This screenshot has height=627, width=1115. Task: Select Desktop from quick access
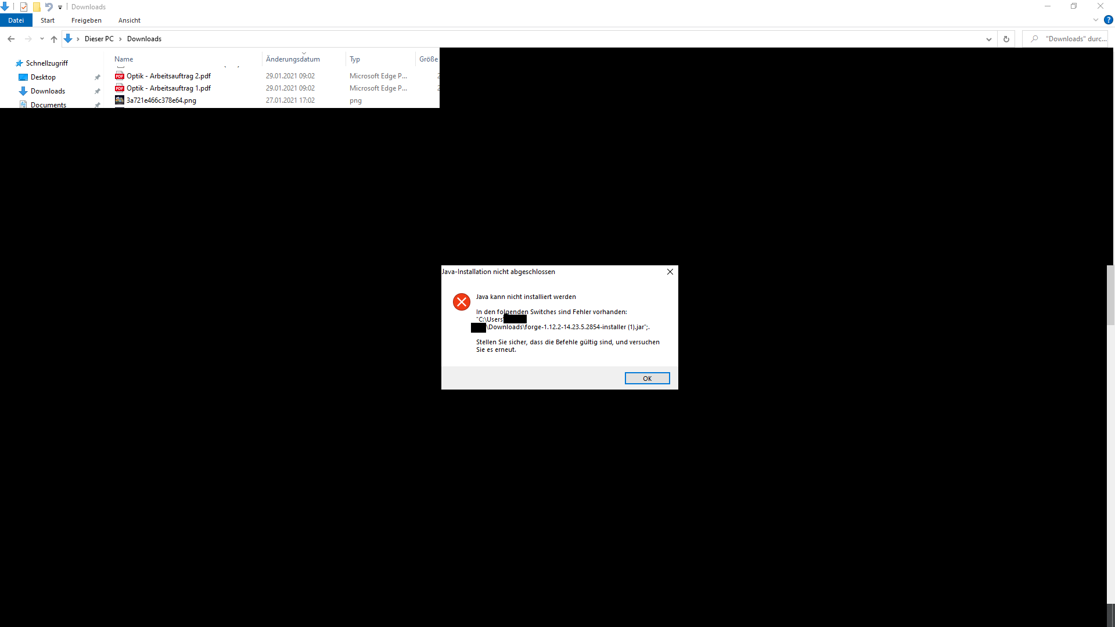point(42,77)
